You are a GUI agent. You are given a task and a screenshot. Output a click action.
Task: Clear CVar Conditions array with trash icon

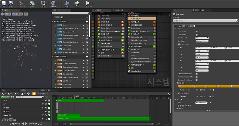pos(213,90)
